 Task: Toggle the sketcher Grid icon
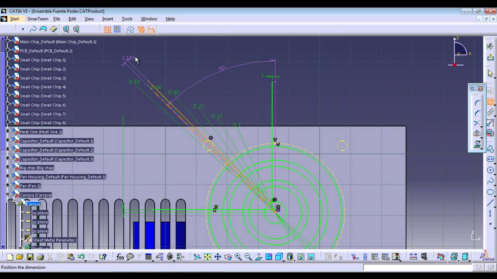[x=108, y=29]
